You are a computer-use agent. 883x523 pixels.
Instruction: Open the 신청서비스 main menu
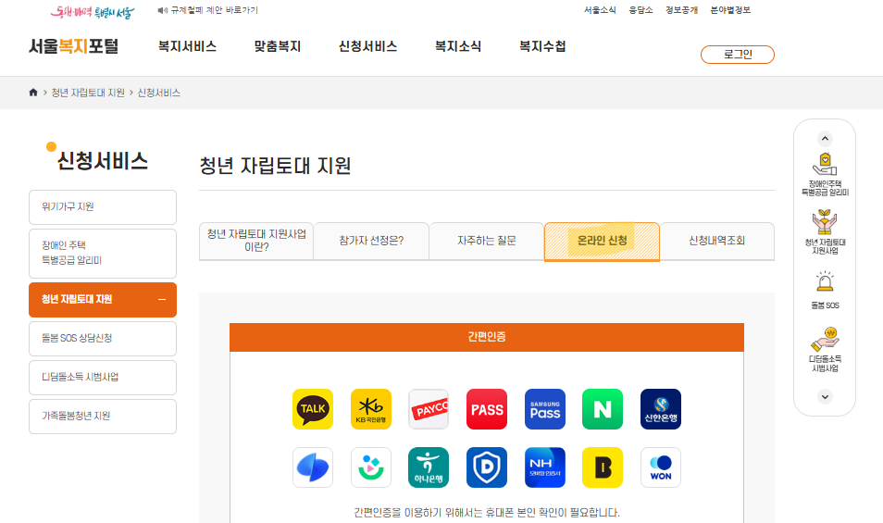pyautogui.click(x=367, y=46)
